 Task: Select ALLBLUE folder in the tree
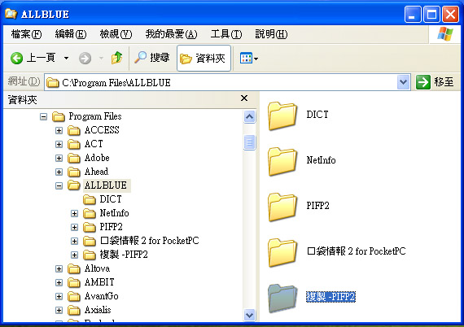pyautogui.click(x=106, y=185)
